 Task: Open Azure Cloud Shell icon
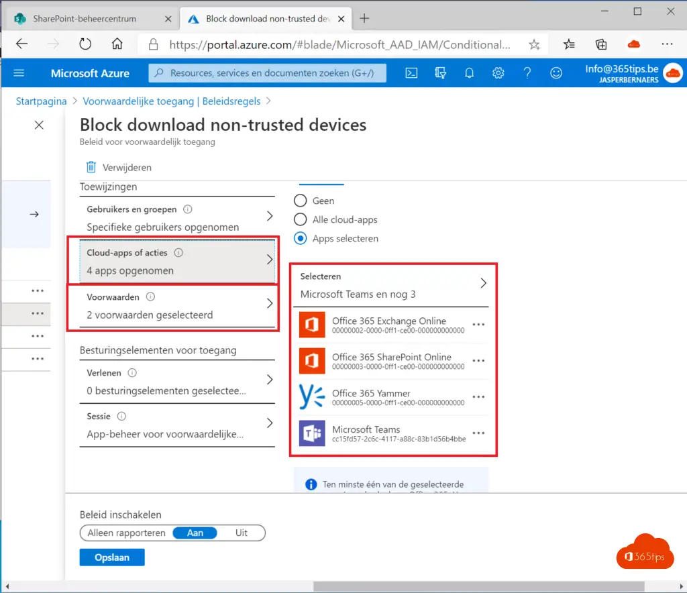tap(412, 73)
